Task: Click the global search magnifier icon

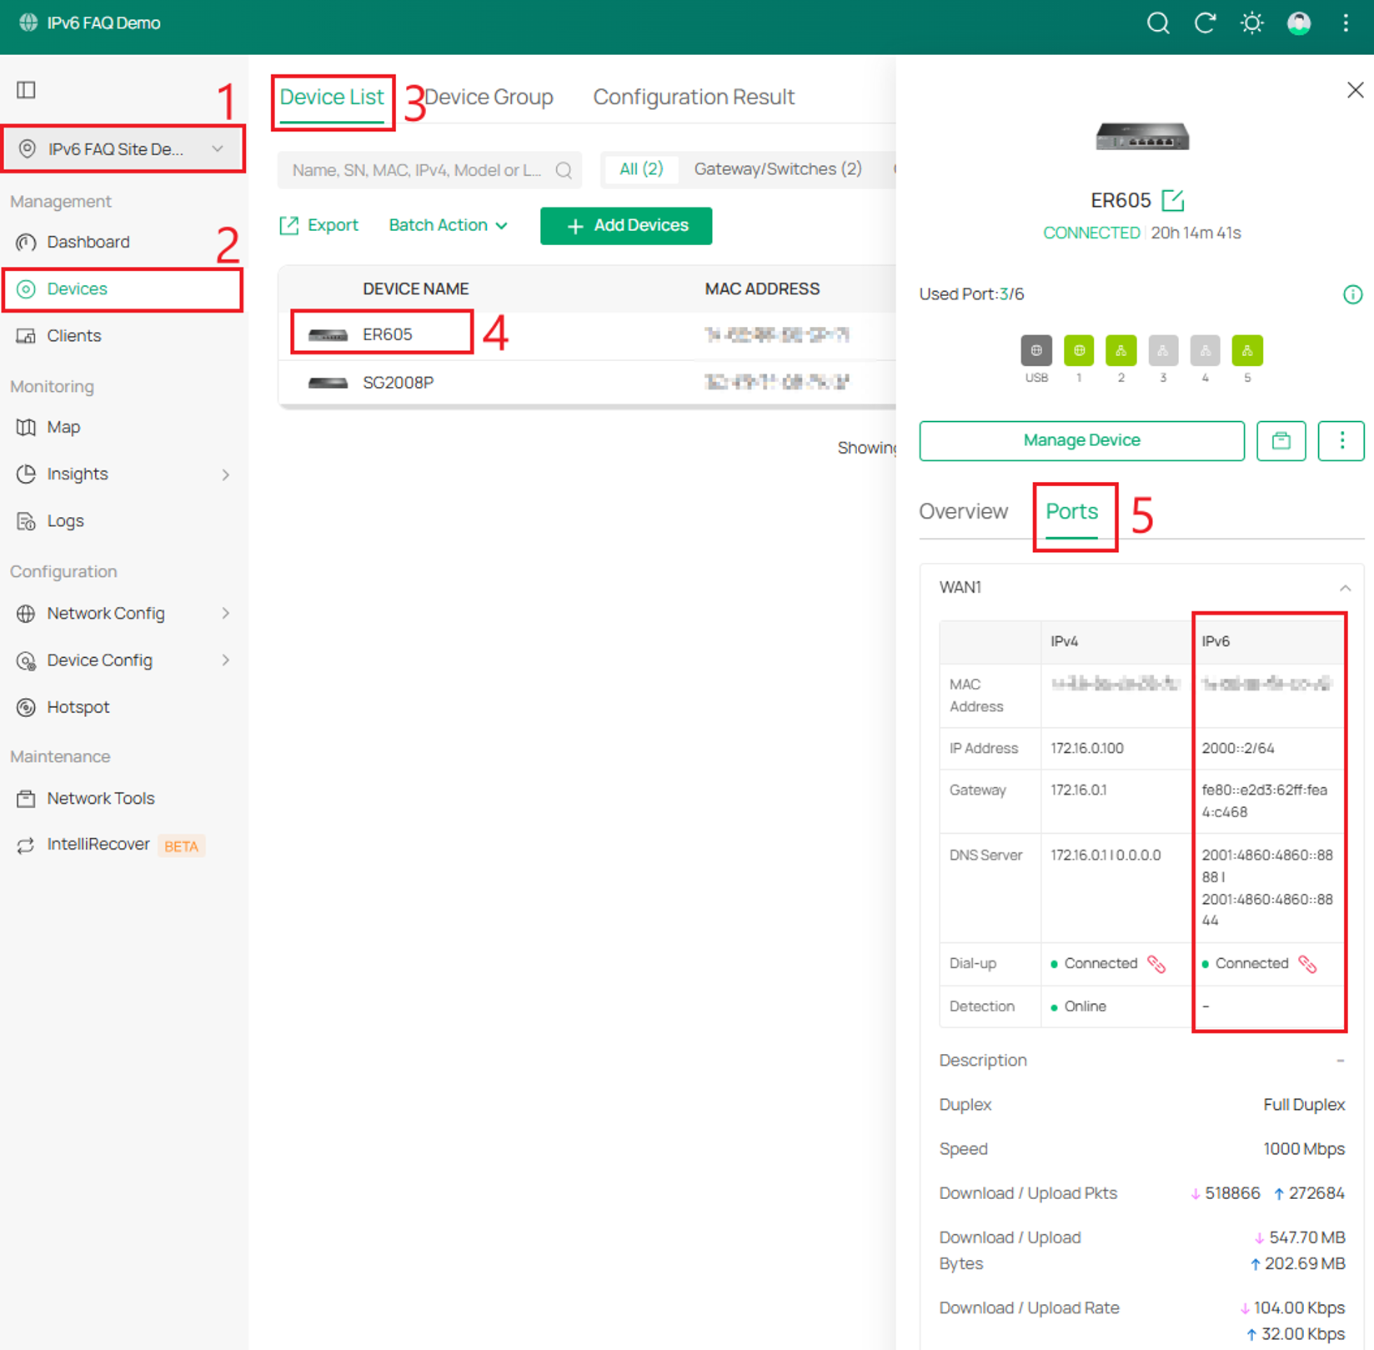Action: click(1158, 23)
